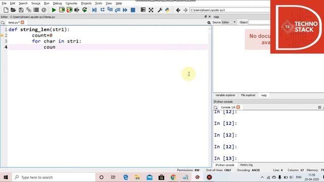Select Console 1/A tab
Viewport: 324px width, 182px height.
pyautogui.click(x=228, y=107)
